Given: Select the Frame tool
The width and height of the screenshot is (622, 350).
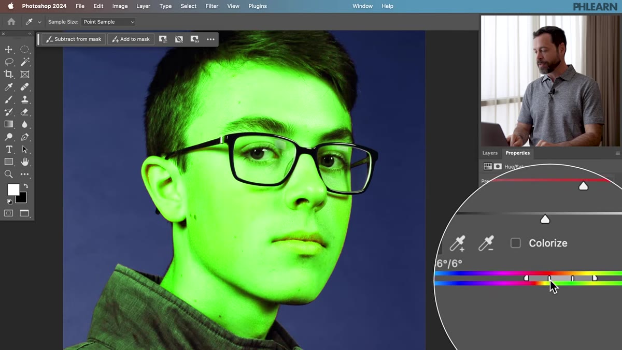Looking at the screenshot, I should click(24, 74).
